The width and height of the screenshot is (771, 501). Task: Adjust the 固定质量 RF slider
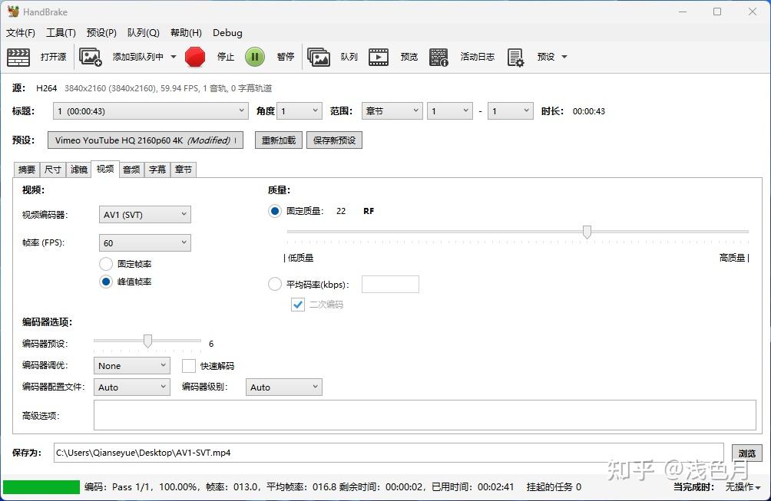(x=587, y=231)
